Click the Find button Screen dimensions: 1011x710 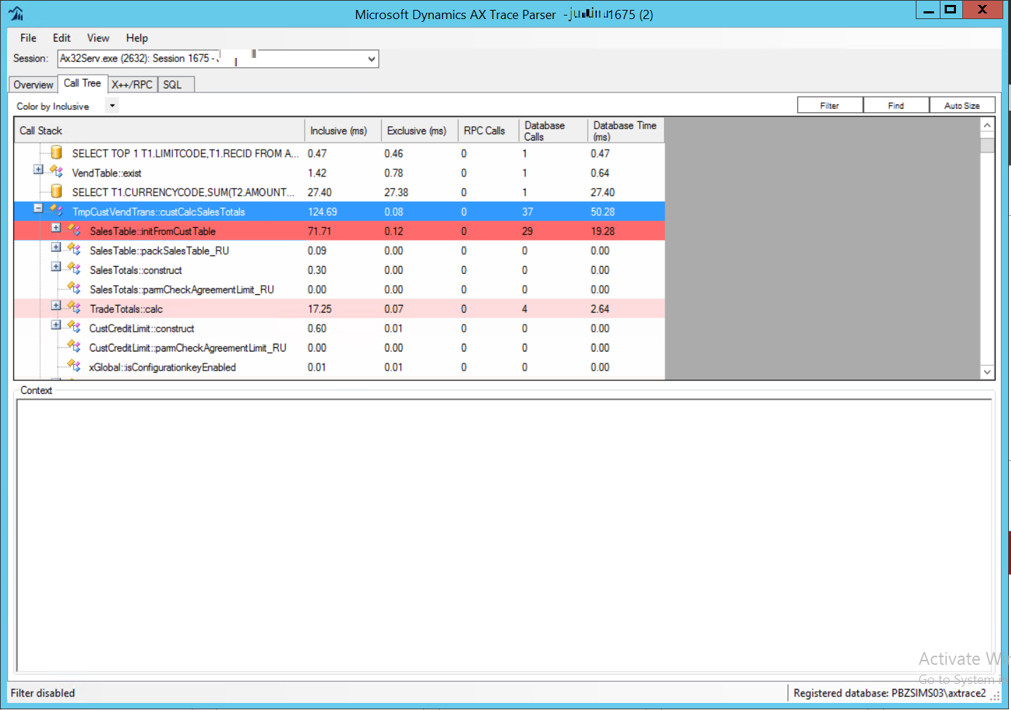point(896,105)
